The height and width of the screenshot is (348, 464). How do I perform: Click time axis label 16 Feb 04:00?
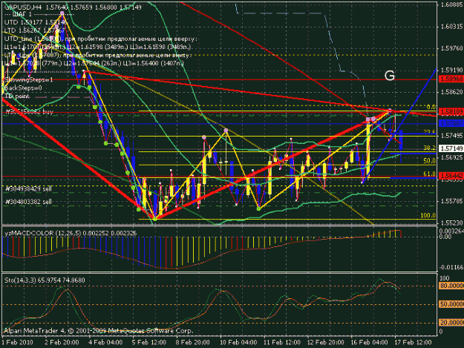369,342
